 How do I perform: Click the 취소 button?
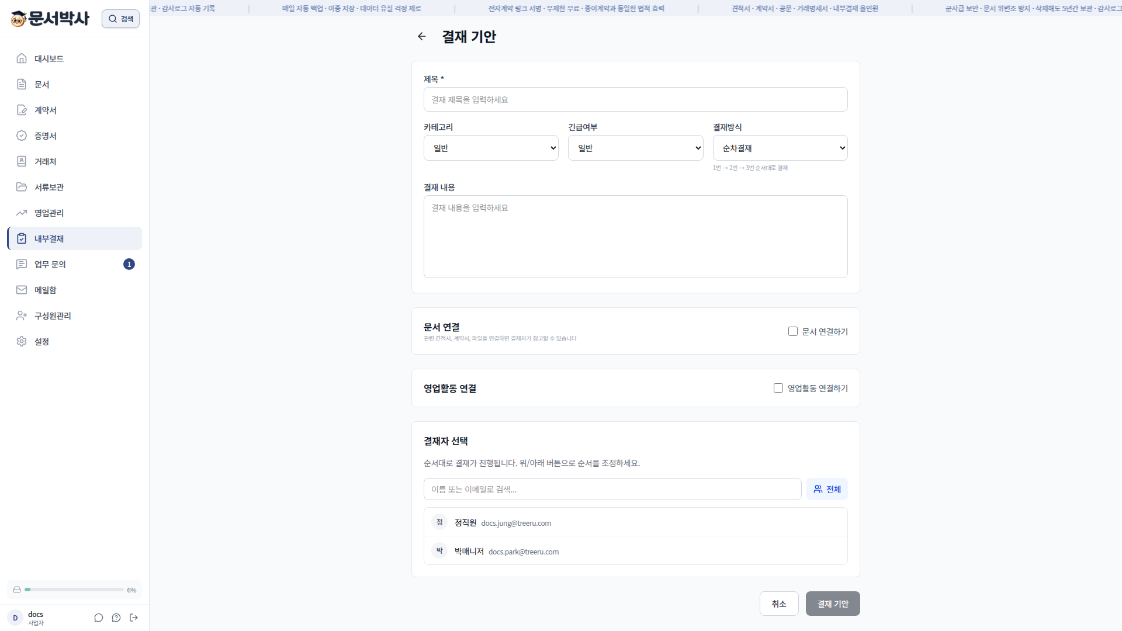tap(779, 604)
